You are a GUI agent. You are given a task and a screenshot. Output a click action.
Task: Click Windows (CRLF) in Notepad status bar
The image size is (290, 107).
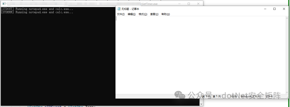[250, 96]
